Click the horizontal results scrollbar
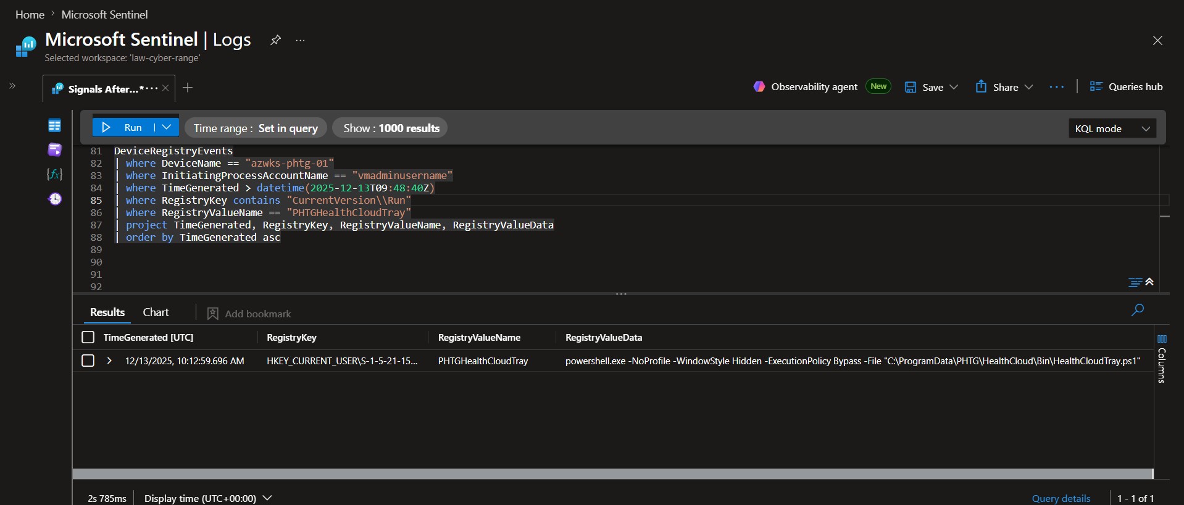Screen dimensions: 1184x505 click(612, 474)
